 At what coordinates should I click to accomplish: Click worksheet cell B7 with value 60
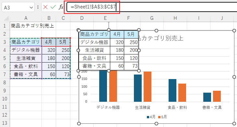pyautogui.click(x=49, y=75)
